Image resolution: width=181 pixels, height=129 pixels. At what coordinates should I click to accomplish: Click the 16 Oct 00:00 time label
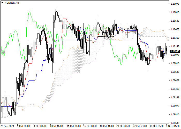(90, 126)
